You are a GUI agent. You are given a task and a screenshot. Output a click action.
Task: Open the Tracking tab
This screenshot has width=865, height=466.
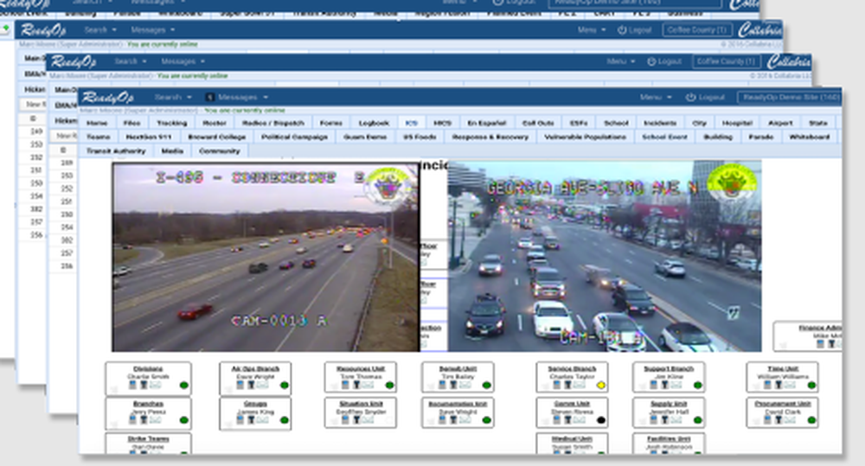click(x=171, y=123)
